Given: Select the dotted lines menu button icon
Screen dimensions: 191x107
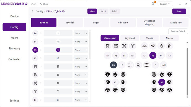Looking at the screenshot, I should pos(147,65).
